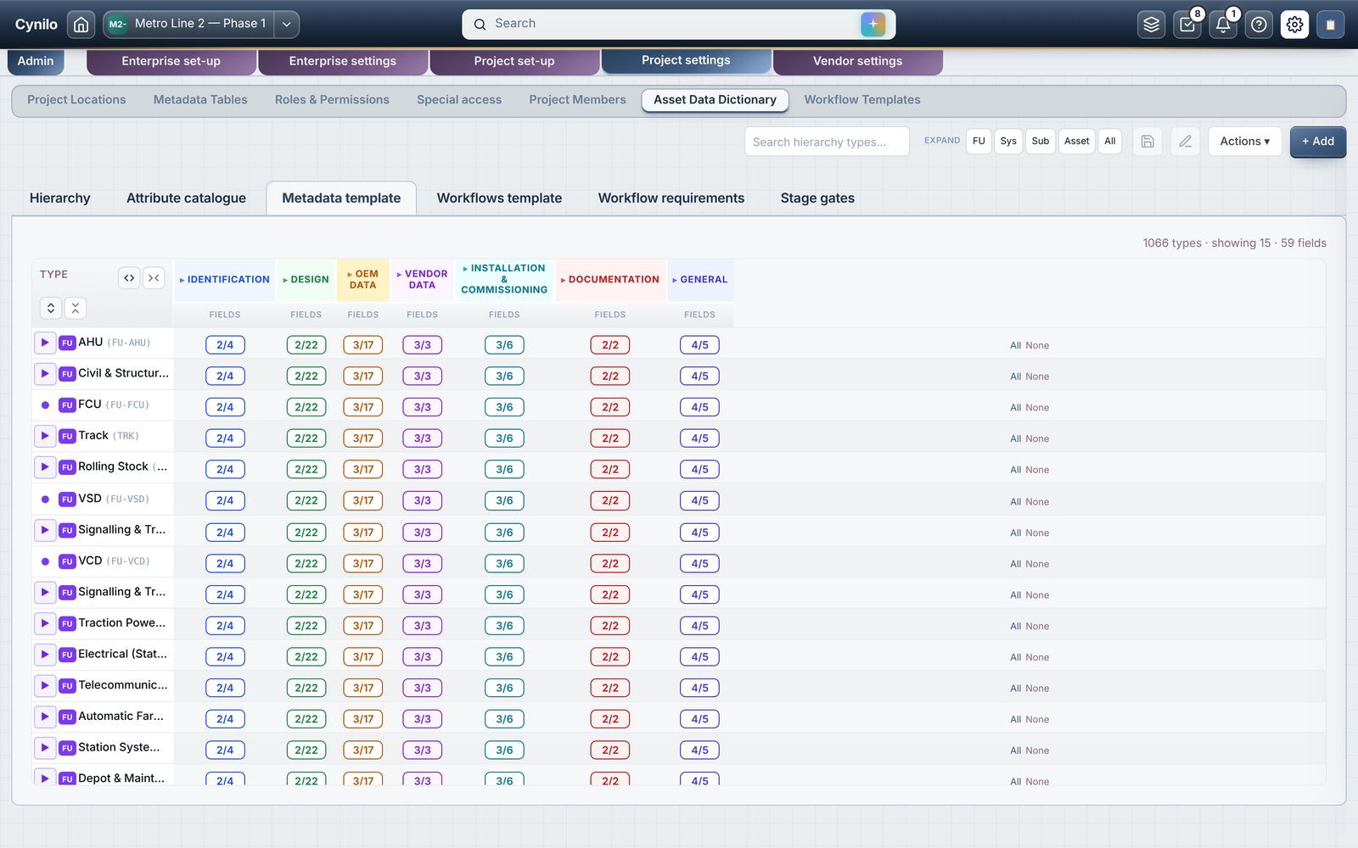Screen dimensions: 1358x848
Task: Click the Admin button
Action: (36, 61)
